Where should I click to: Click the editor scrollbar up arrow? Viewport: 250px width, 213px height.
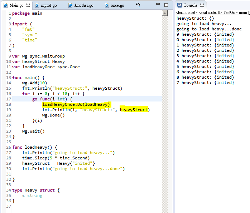click(x=165, y=13)
